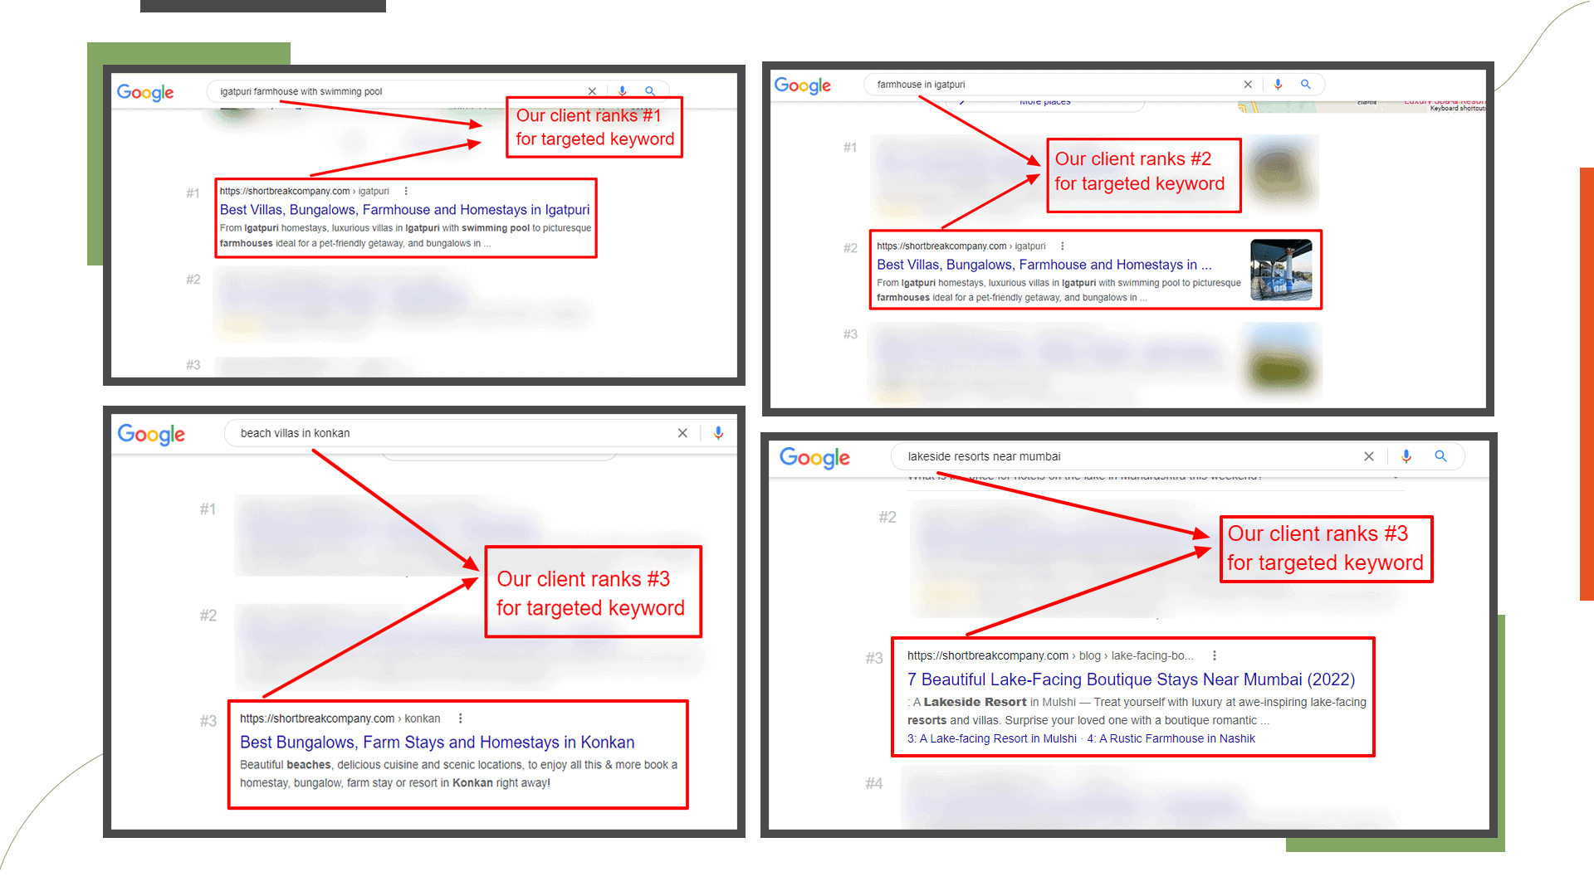The image size is (1594, 896).
Task: Click Google logo in igatpuri farmhouse search panel
Action: point(145,92)
